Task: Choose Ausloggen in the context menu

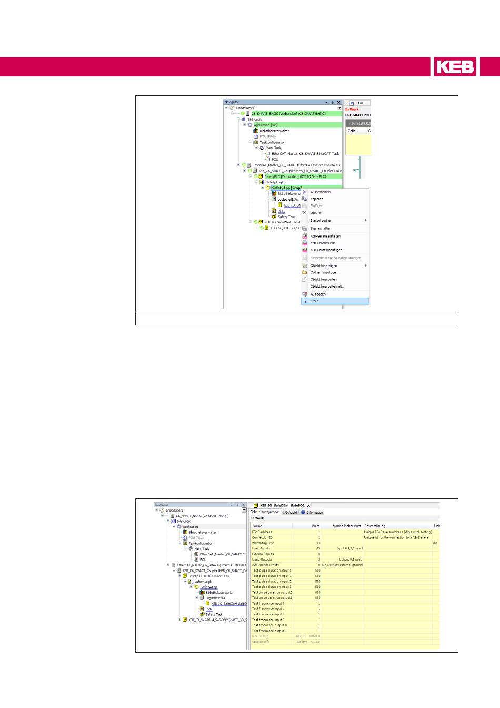Action: click(x=318, y=294)
